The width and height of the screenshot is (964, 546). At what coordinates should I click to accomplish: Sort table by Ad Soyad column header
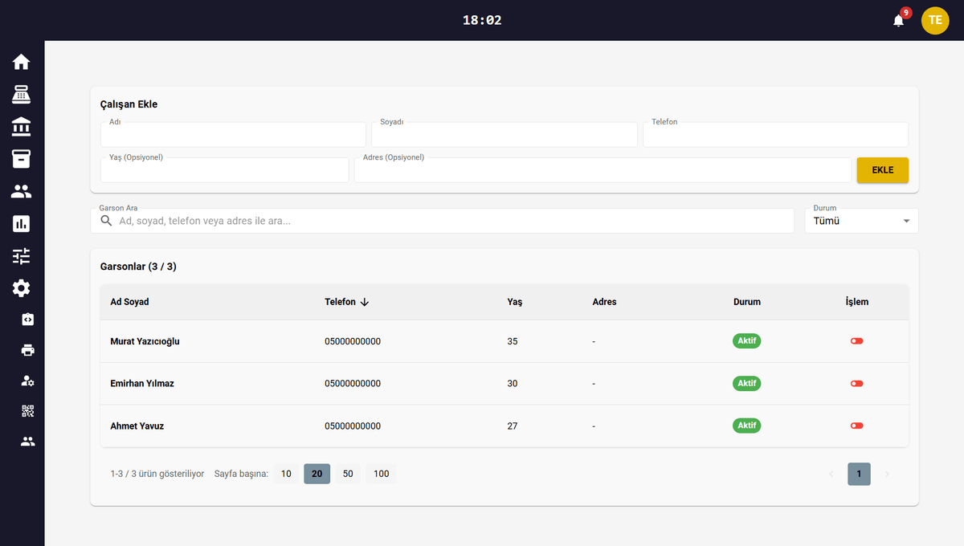(129, 302)
